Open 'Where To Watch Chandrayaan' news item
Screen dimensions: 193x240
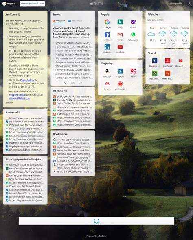74,43
